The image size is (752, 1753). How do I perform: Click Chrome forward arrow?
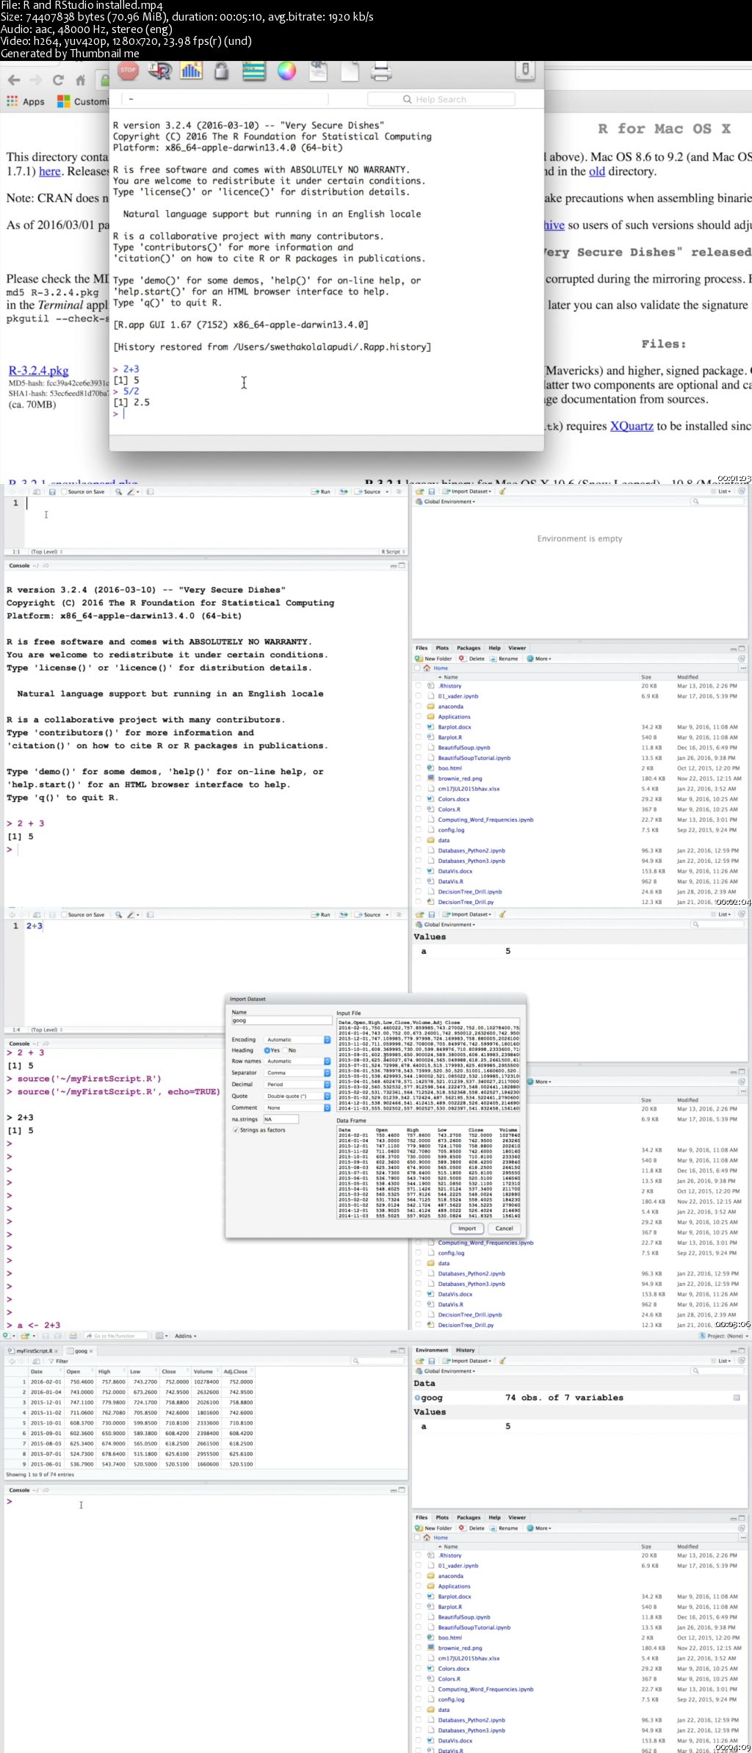tap(35, 80)
